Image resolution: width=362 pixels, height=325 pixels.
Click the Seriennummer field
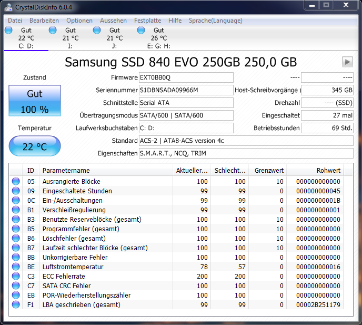click(186, 90)
